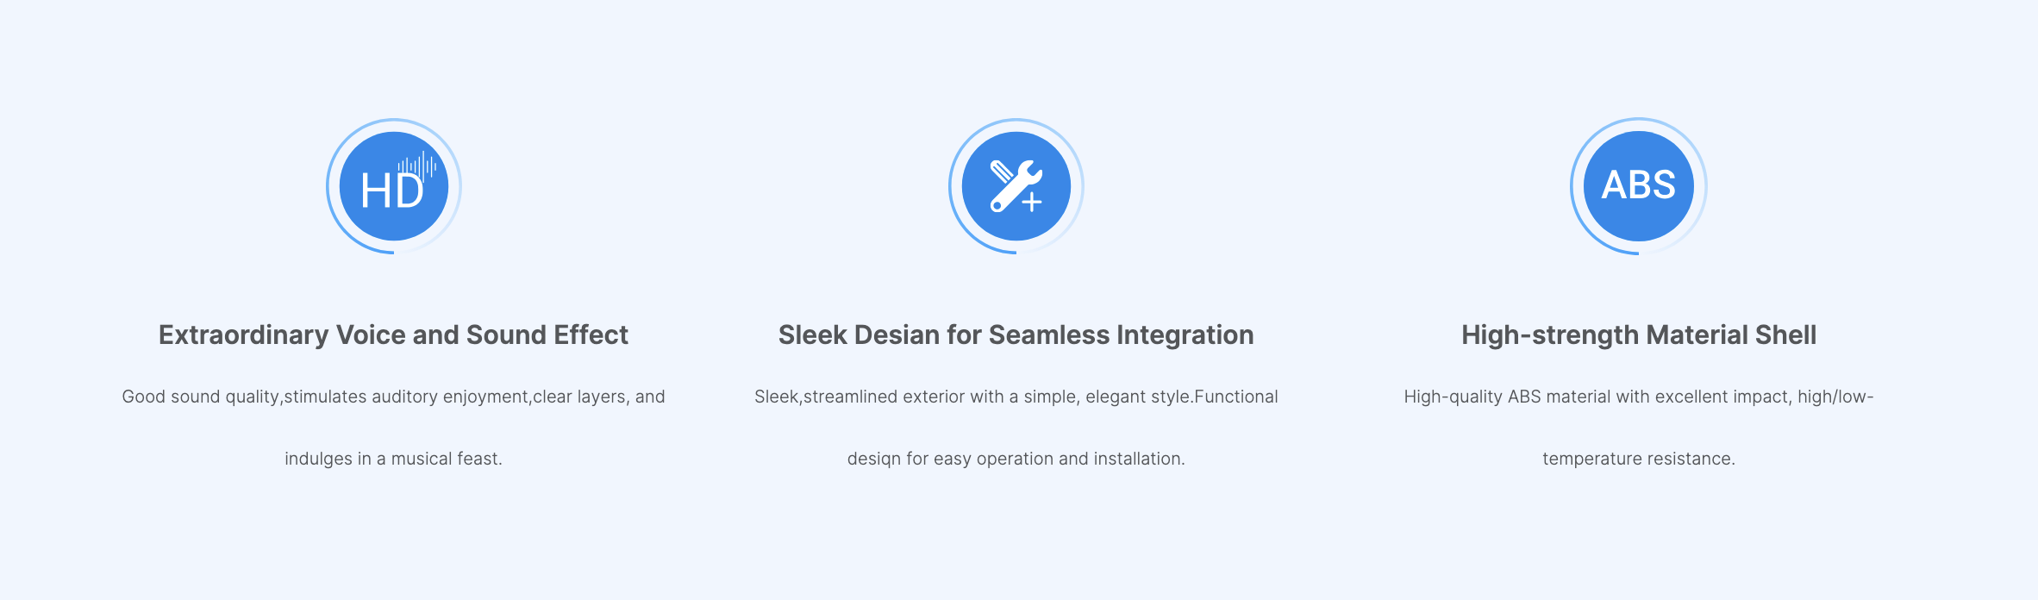The height and width of the screenshot is (600, 2038).
Task: Click the ABS material icon
Action: coord(1638,186)
